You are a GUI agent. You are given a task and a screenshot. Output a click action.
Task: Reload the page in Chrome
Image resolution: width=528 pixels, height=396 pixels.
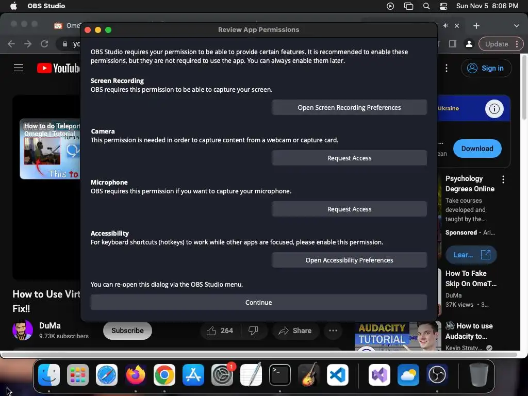[x=44, y=44]
